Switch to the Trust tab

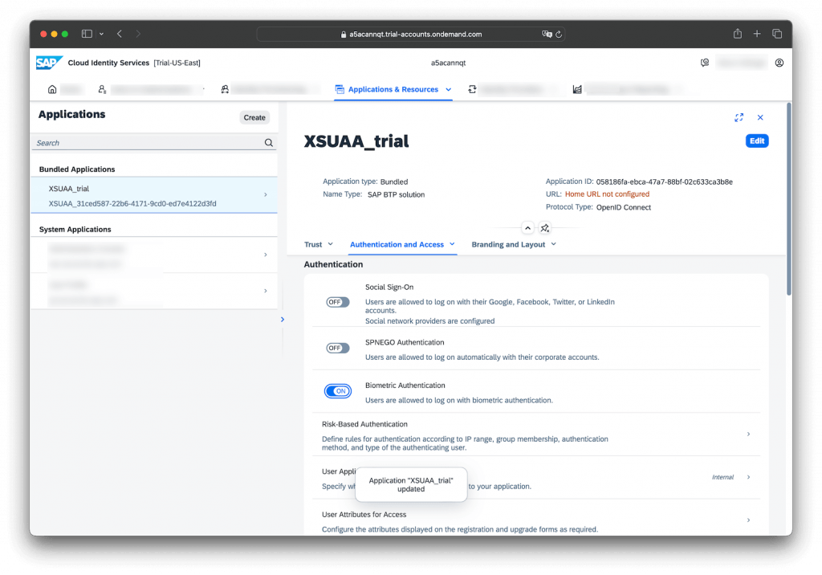click(313, 244)
